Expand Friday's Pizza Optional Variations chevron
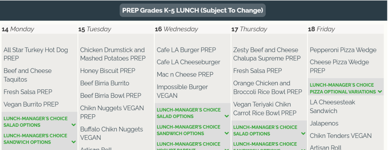This screenshot has width=388, height=150. [380, 92]
